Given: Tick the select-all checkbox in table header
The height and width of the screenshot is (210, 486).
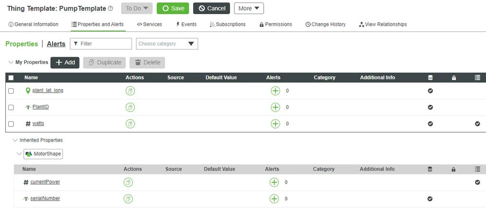Looking at the screenshot, I should 11,78.
